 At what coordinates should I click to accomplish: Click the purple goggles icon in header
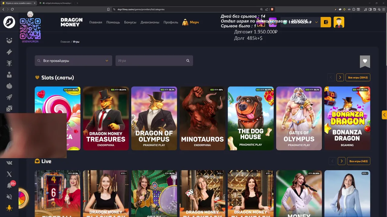coord(272,23)
